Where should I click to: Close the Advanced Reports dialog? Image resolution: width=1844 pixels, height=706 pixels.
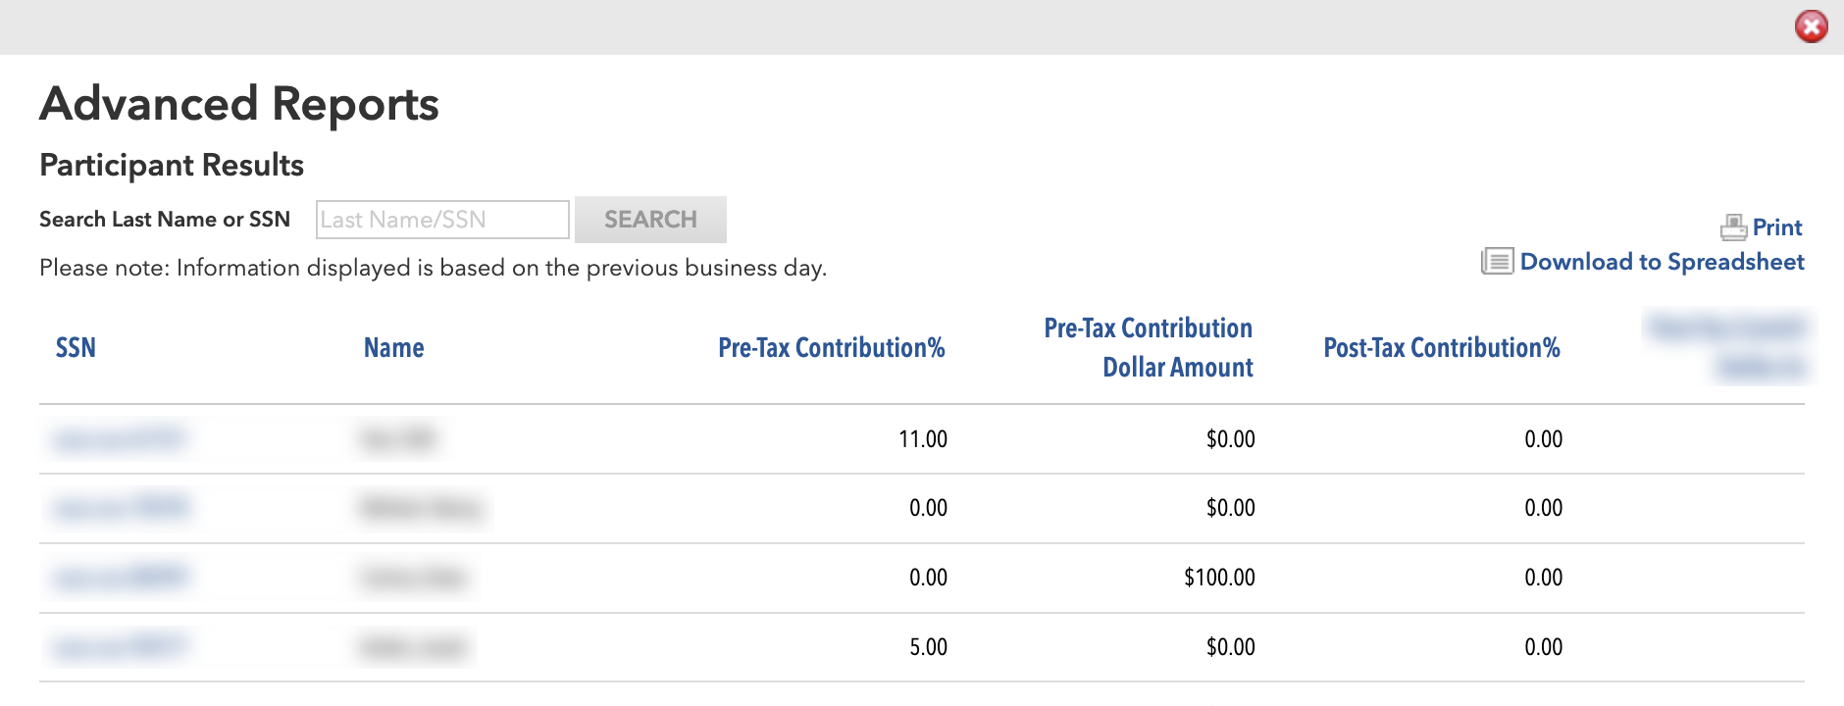coord(1811,26)
